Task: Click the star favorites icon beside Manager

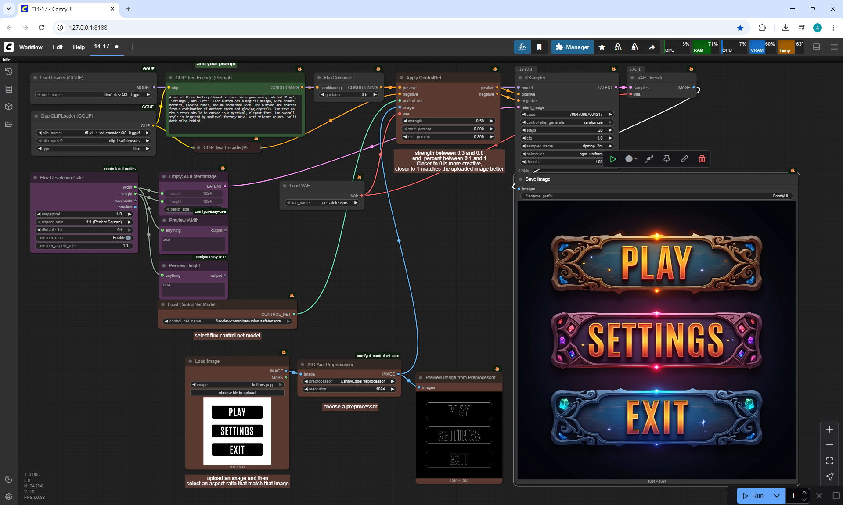Action: 602,47
